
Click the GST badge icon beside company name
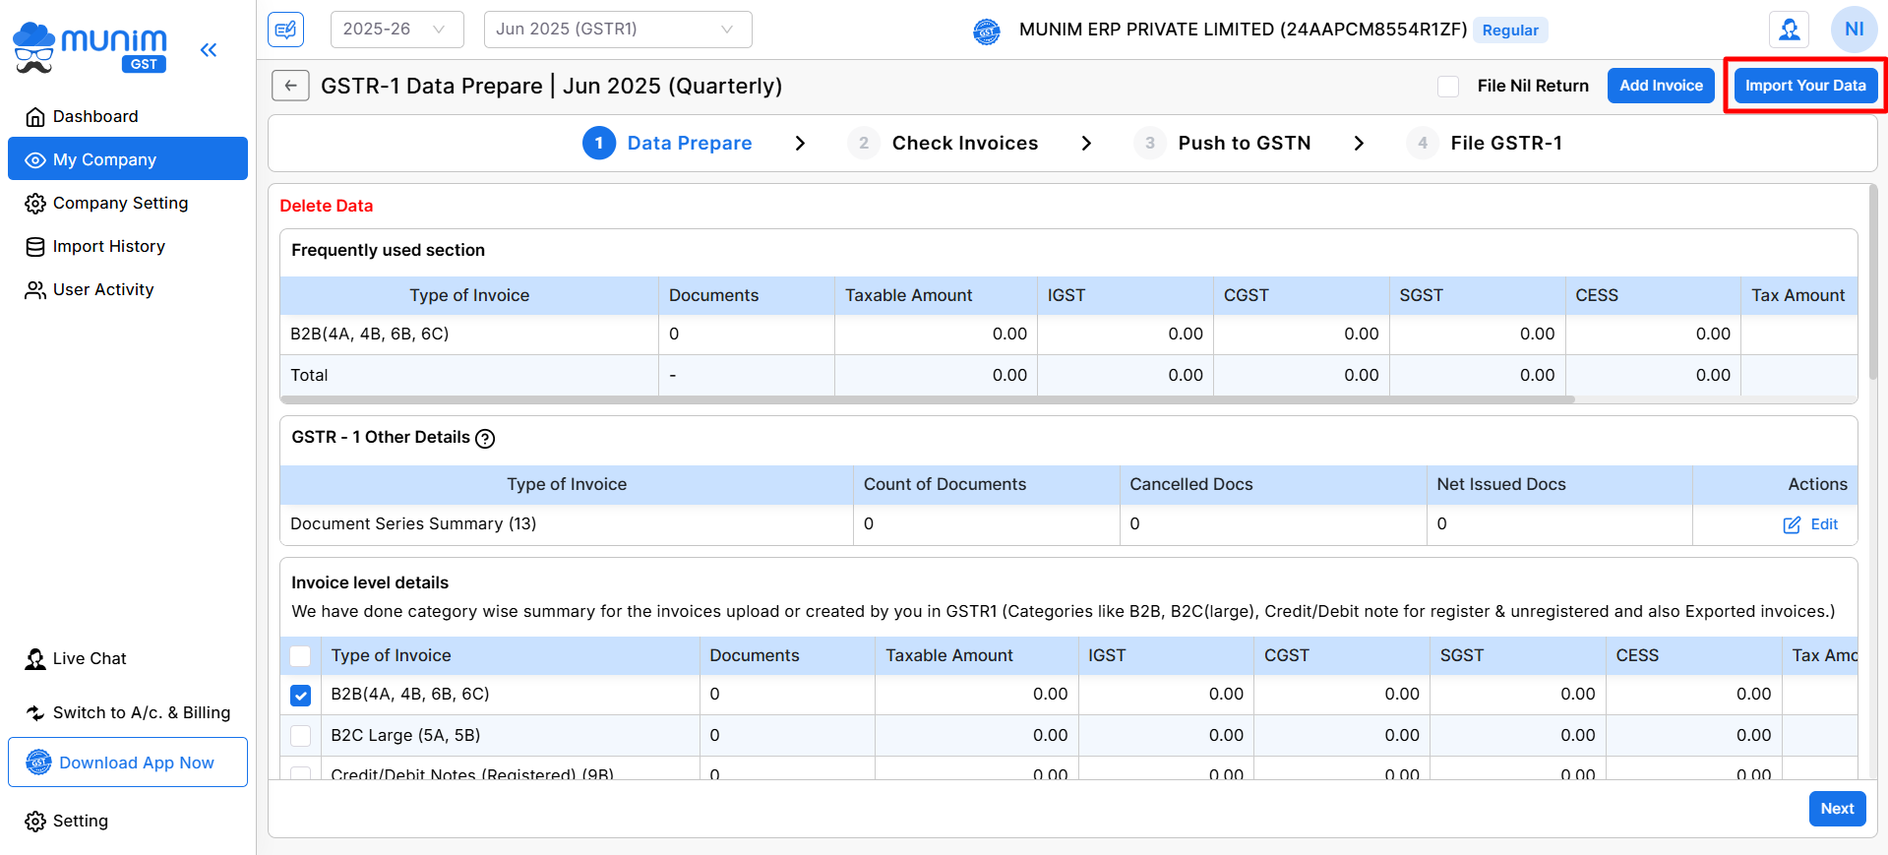click(987, 31)
